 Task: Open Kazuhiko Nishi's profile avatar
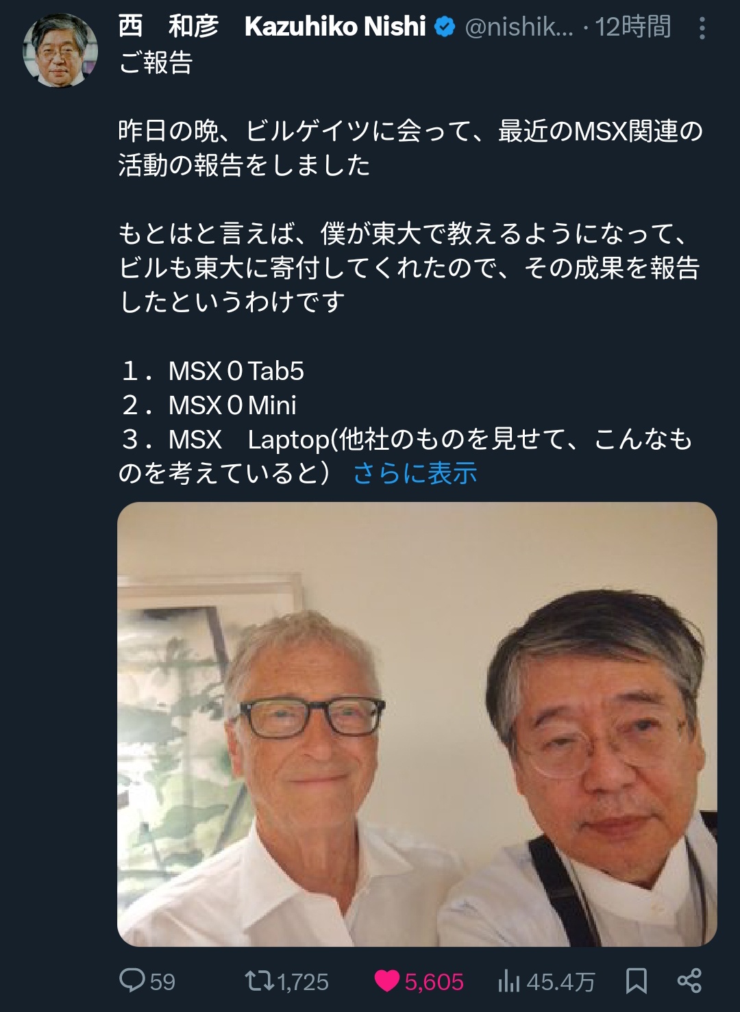[x=60, y=50]
